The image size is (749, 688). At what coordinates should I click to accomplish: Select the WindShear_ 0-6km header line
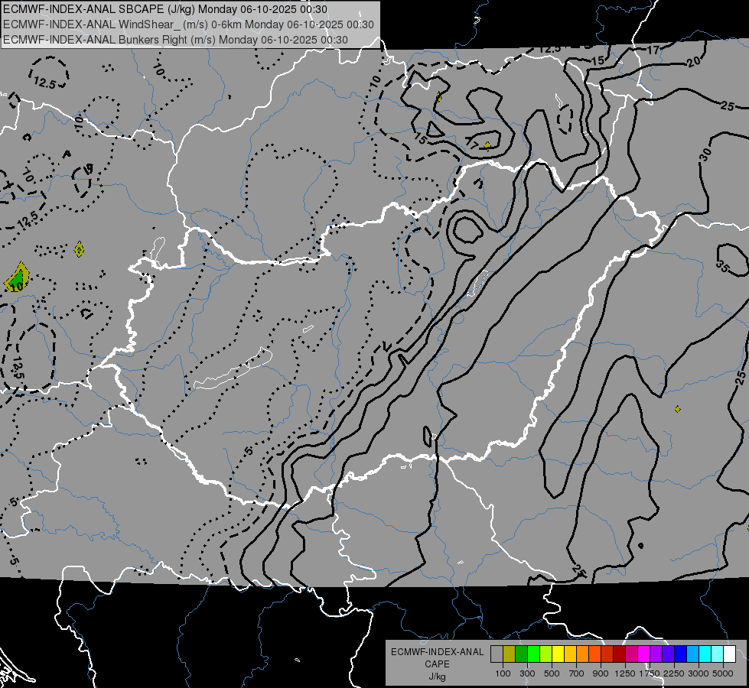(188, 24)
